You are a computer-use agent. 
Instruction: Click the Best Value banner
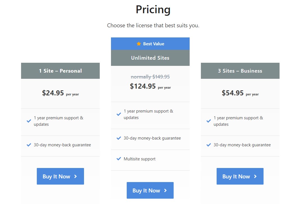coord(150,44)
